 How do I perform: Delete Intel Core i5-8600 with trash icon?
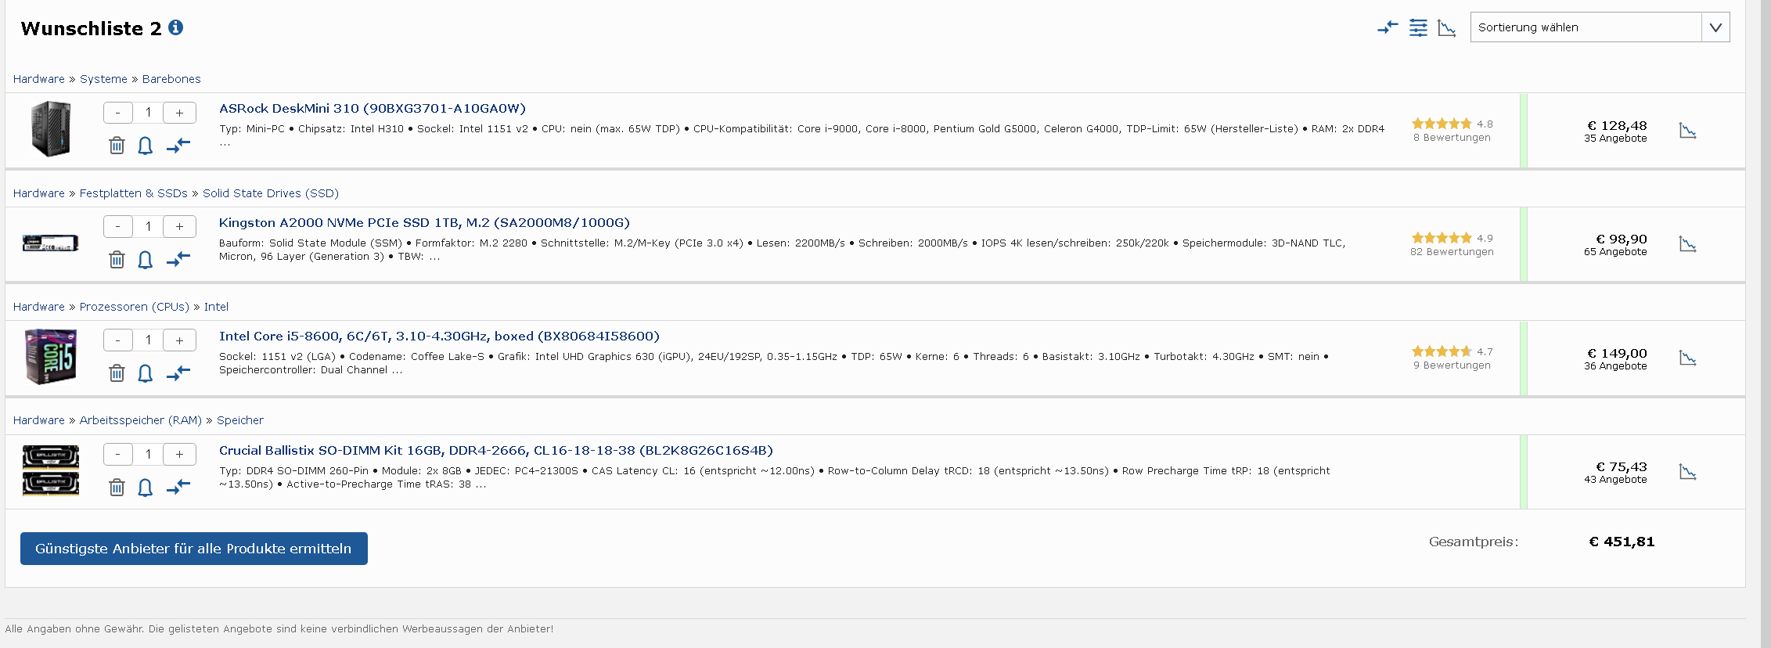pyautogui.click(x=117, y=373)
